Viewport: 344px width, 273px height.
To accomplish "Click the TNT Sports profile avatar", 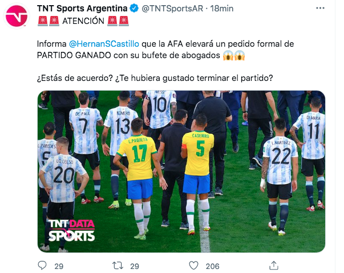I will coord(16,16).
